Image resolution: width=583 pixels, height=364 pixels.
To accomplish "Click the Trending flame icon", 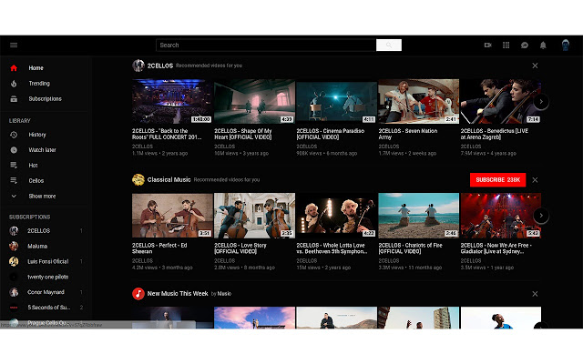I will pyautogui.click(x=14, y=84).
